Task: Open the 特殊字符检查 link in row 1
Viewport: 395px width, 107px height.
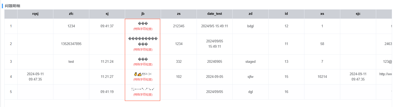Action: (143, 29)
